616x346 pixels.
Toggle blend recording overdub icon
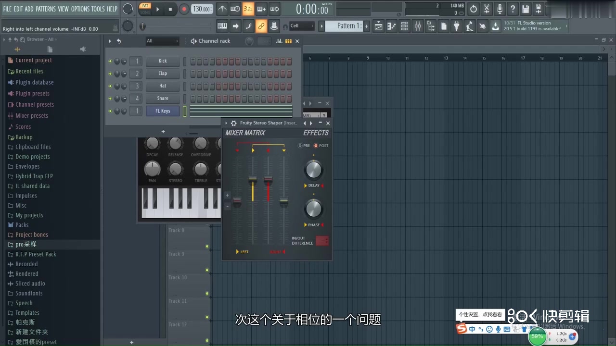(x=261, y=9)
